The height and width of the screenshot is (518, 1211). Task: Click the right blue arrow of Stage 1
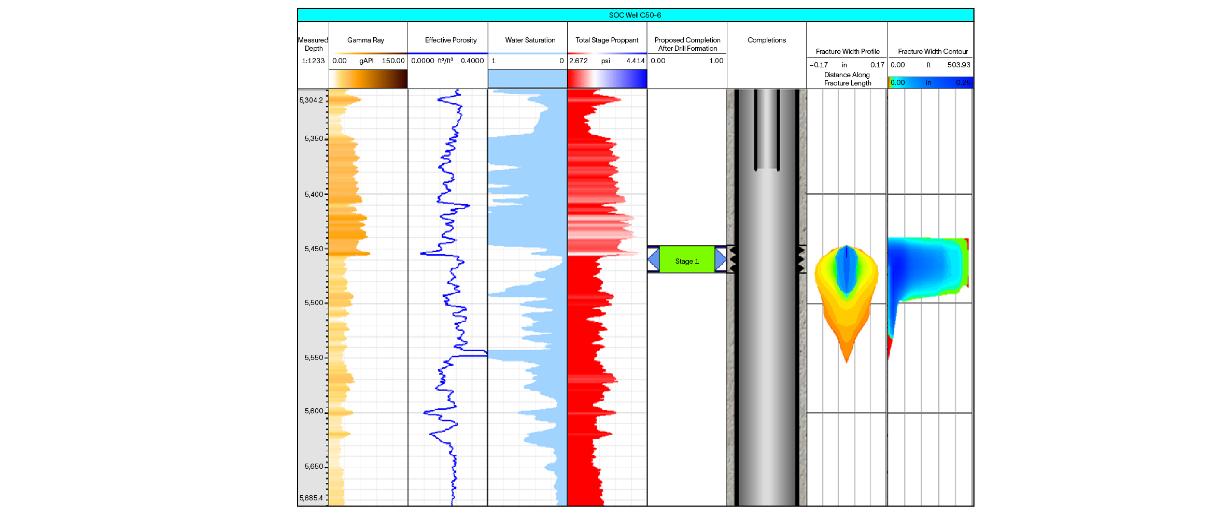[720, 259]
